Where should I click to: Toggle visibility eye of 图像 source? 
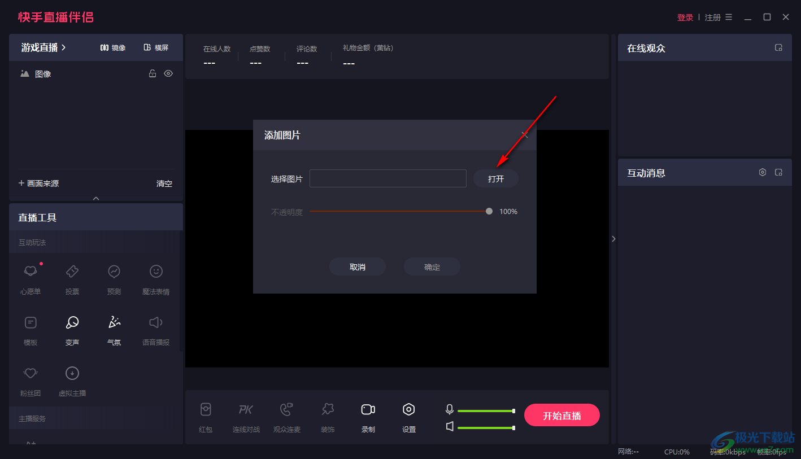click(x=168, y=73)
